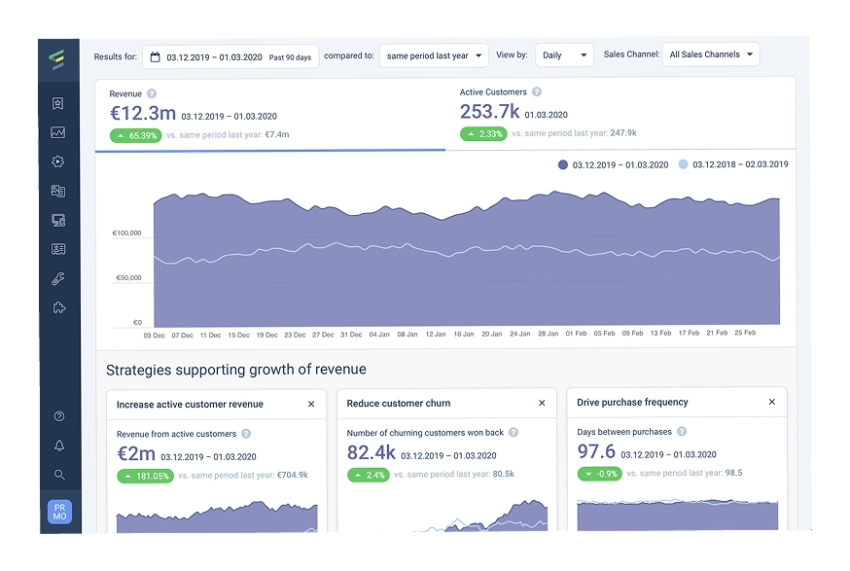Close the 'Increase active customer revenue' card

coord(311,404)
